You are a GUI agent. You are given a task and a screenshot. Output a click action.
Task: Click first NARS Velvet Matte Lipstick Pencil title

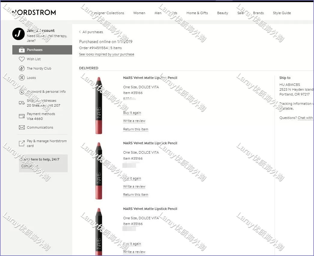[x=150, y=78]
